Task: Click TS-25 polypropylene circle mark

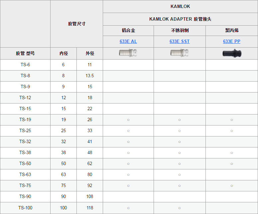Action: click(232, 131)
